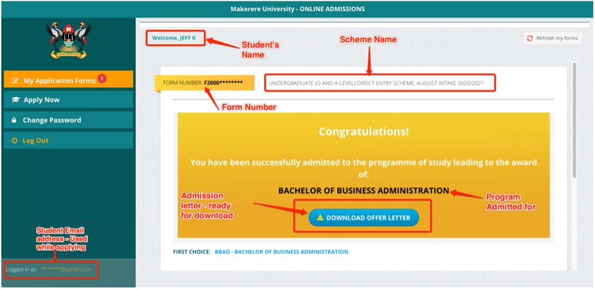Click the Undergraduate Direct Entry Scheme text
Viewport: 595px width, 289px height.
[376, 82]
